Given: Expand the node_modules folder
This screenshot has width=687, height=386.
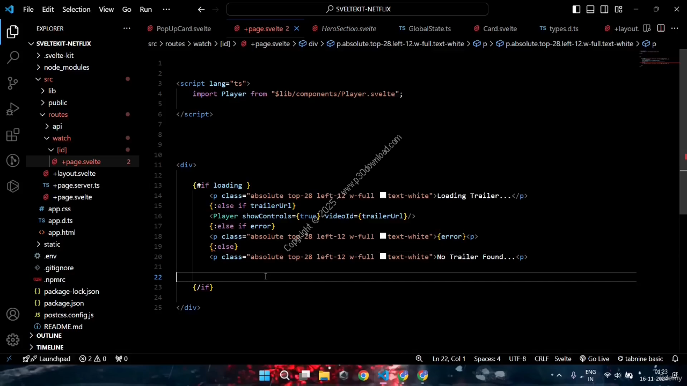Looking at the screenshot, I should [66, 67].
